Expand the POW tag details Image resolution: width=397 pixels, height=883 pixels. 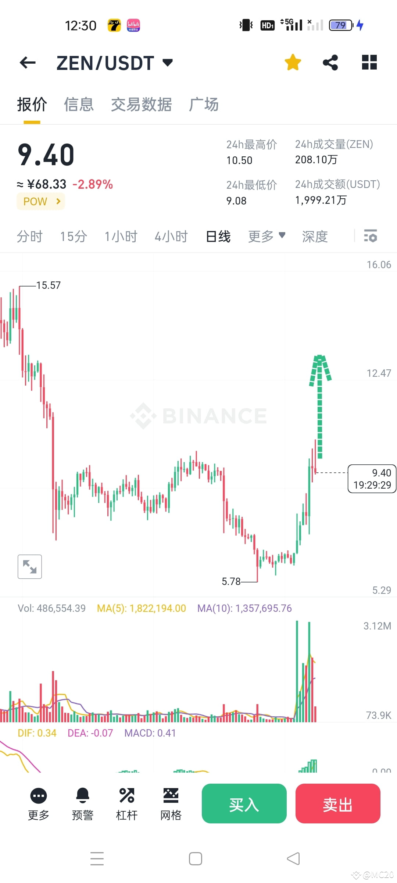(40, 201)
